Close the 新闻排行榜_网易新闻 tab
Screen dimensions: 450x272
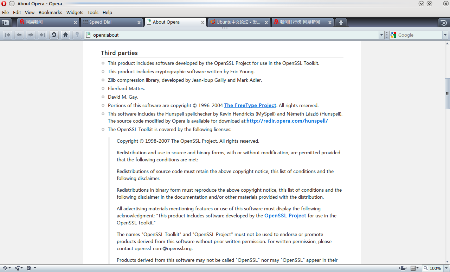[x=330, y=22]
